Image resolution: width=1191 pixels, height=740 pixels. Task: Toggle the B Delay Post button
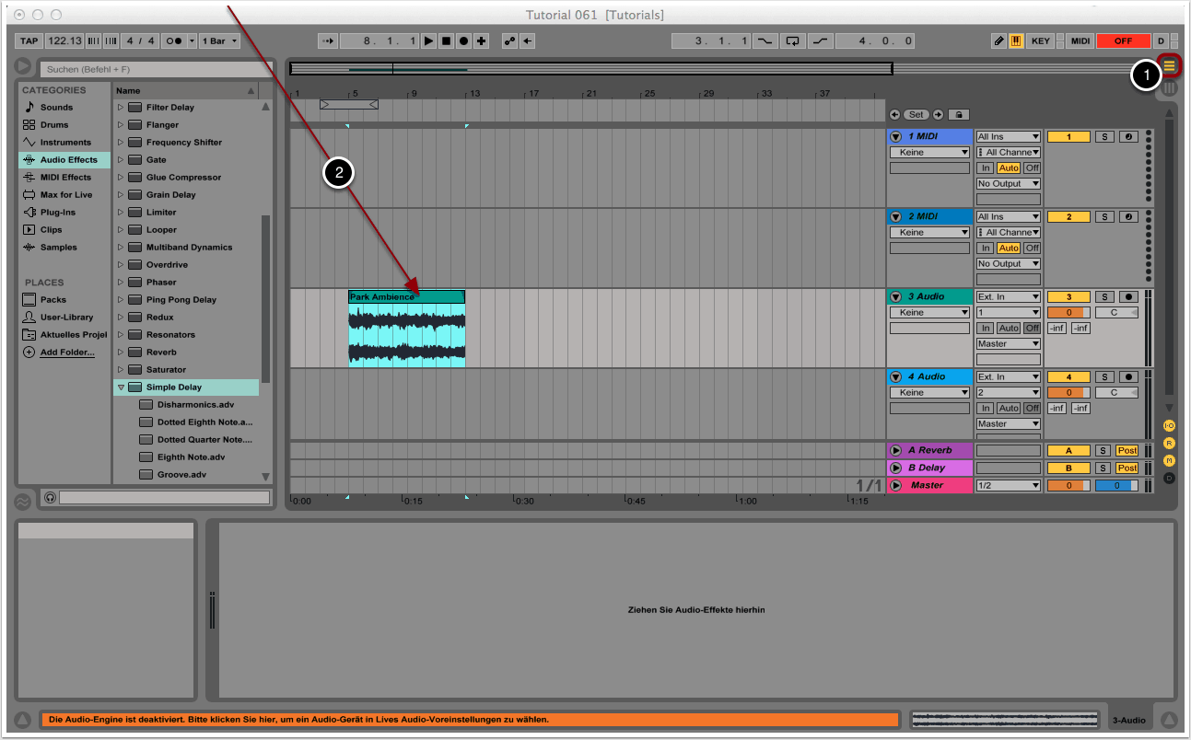click(x=1127, y=468)
